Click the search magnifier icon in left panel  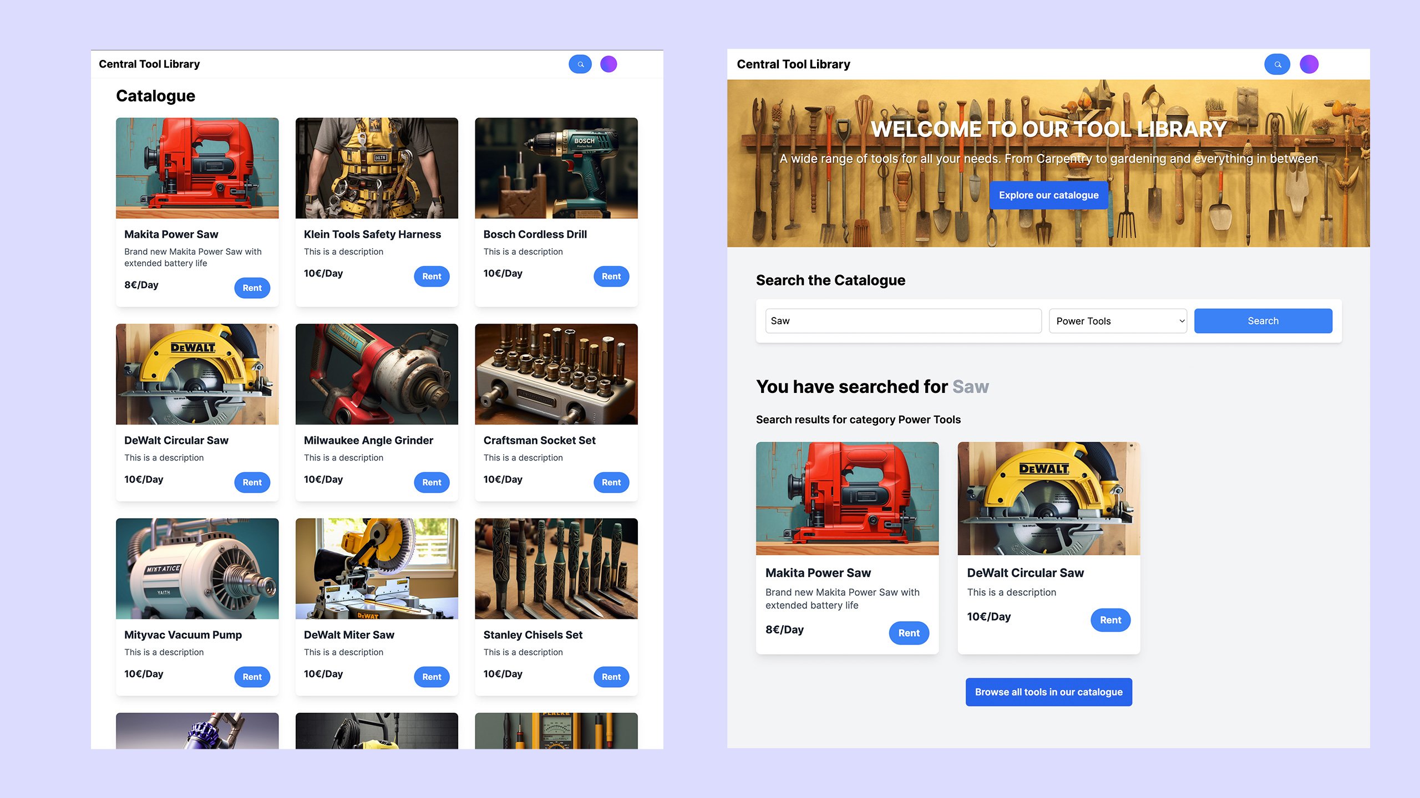pos(581,63)
